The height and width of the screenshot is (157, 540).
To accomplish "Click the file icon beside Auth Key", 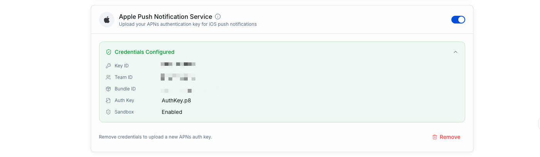I will point(108,100).
